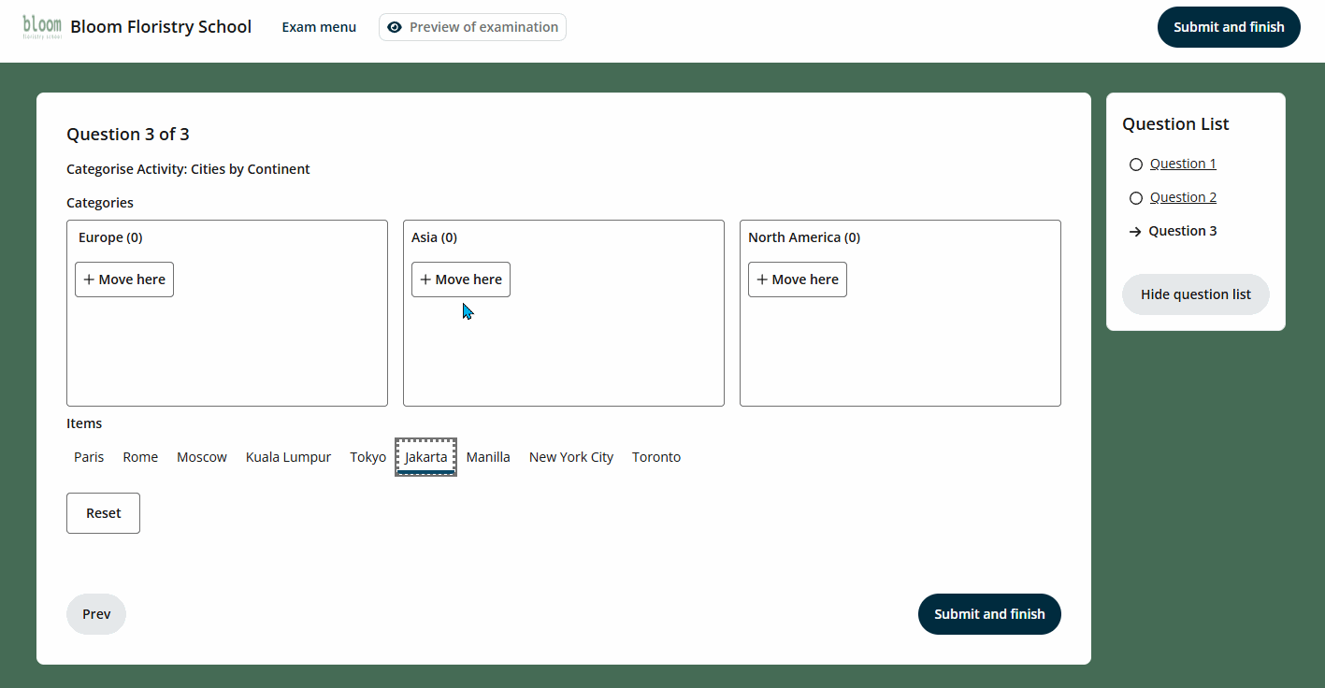Screen dimensions: 1325x688
Task: Move selected item to Europe category
Action: click(124, 279)
